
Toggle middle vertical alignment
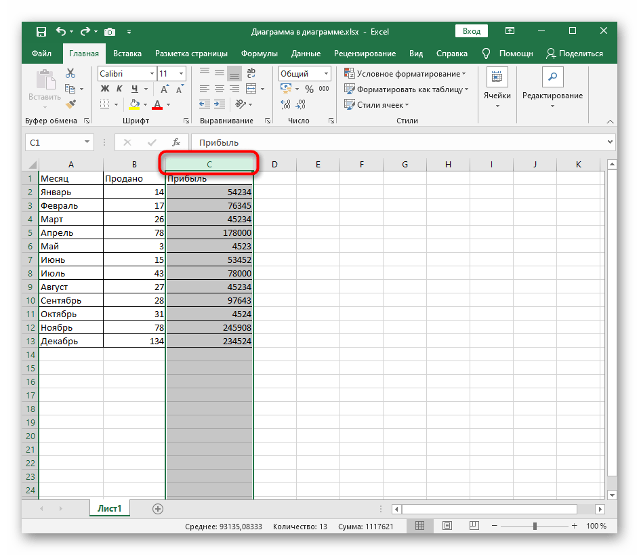pos(220,73)
